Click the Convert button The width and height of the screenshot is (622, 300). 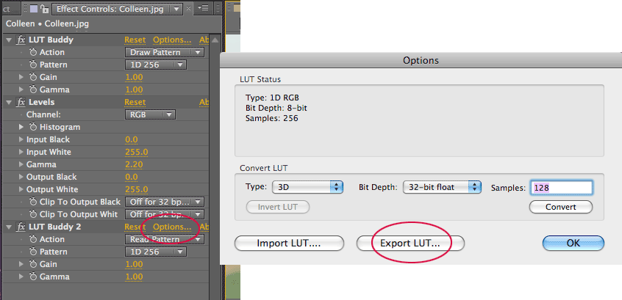560,207
